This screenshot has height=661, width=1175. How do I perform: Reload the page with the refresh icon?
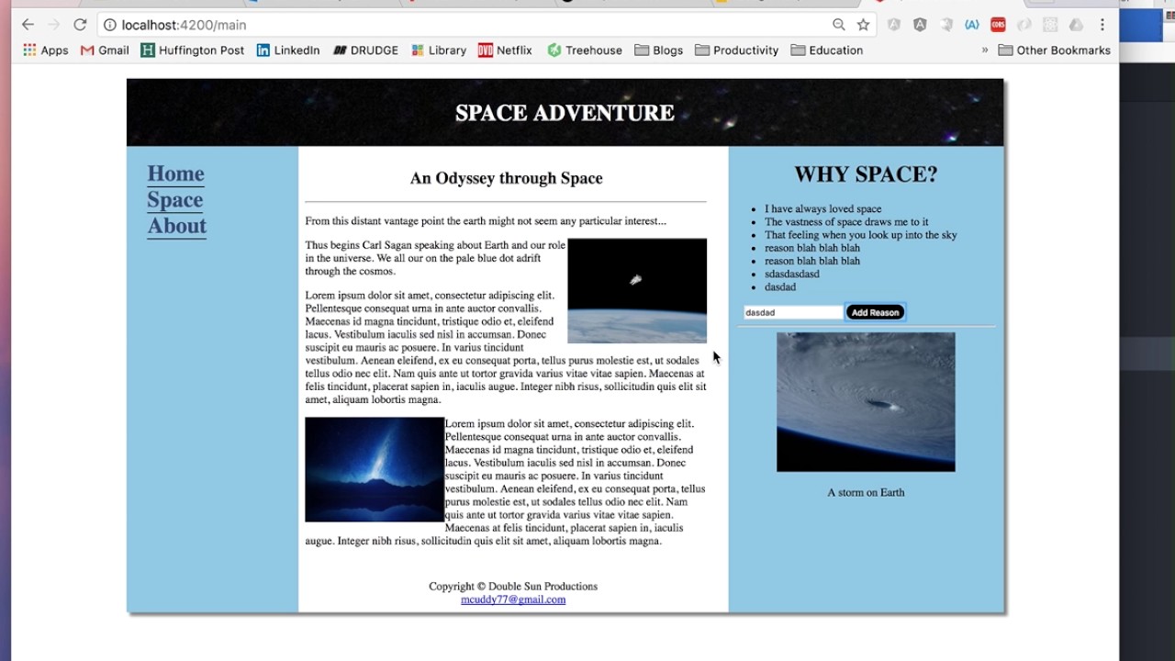coord(80,25)
